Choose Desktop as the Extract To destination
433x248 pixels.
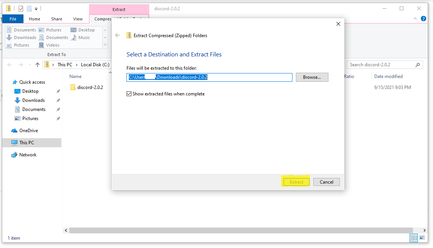(83, 30)
